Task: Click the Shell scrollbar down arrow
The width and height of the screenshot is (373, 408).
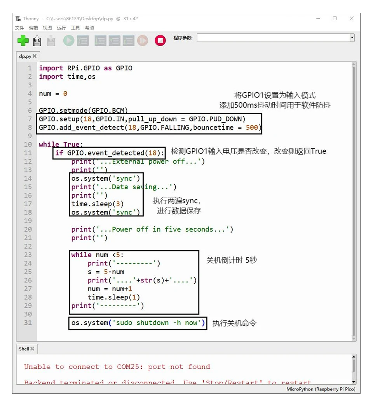Action: tap(354, 382)
